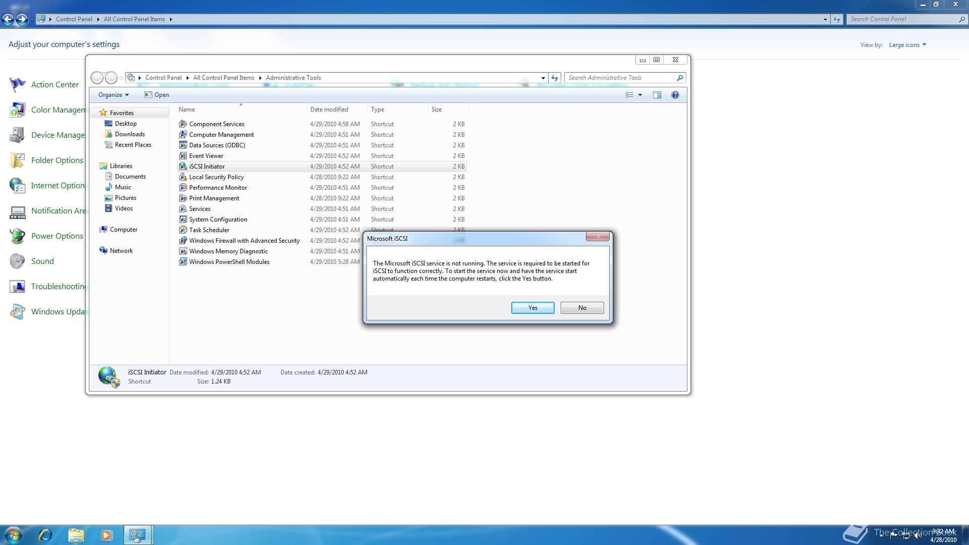Expand the change view dropdown arrow
Screen dimensions: 969x545
[x=640, y=95]
